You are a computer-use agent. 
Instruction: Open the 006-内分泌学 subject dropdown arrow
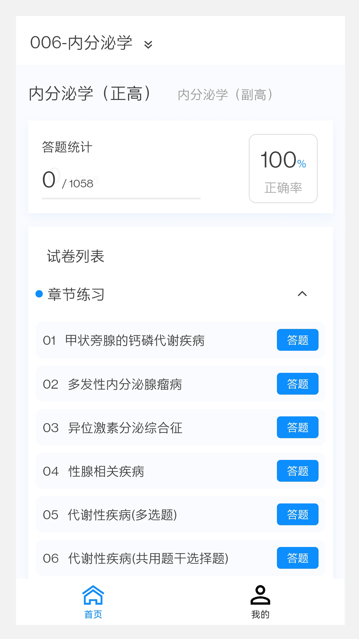pos(148,44)
